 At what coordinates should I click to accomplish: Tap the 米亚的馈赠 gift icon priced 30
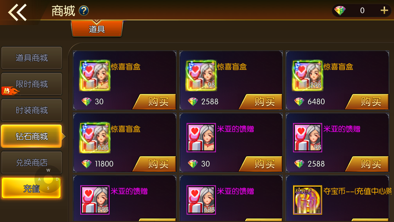coord(201,138)
